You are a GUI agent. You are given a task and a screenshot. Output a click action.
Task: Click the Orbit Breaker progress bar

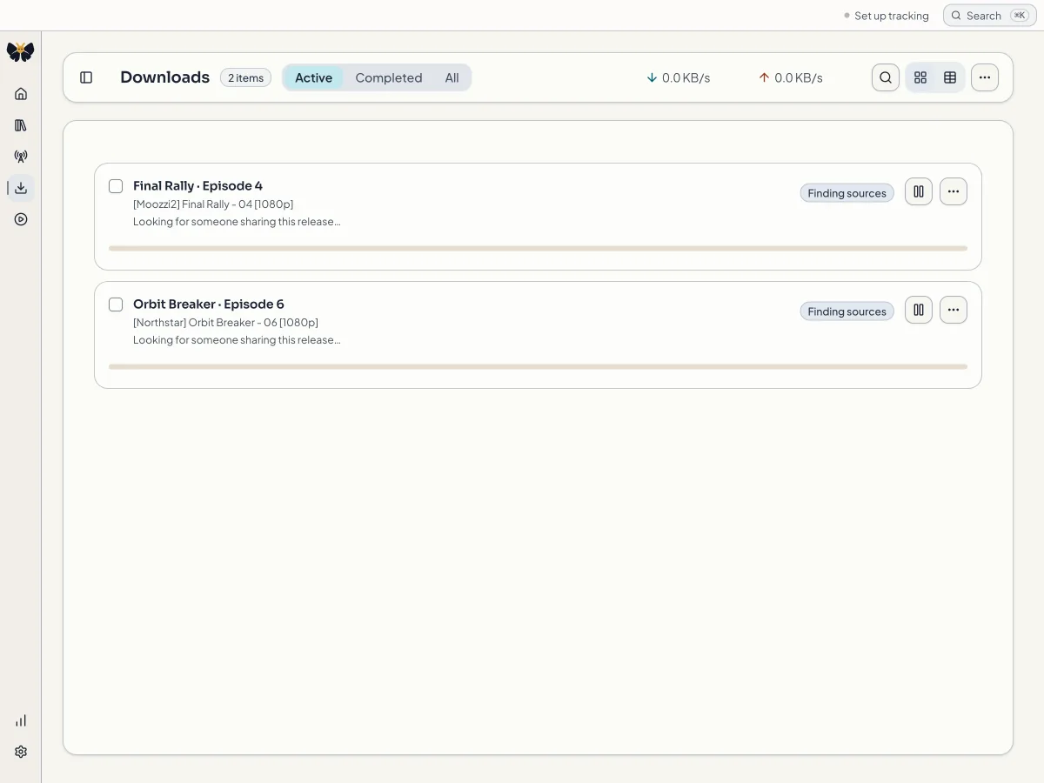tap(538, 366)
